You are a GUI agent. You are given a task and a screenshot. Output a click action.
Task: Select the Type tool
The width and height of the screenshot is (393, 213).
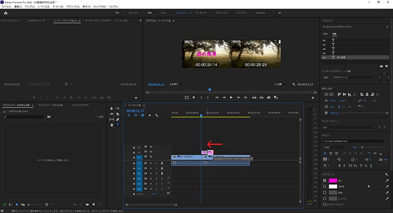[117, 125]
